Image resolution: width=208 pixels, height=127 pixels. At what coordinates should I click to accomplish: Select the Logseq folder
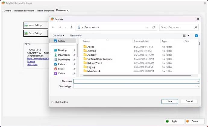91,67
